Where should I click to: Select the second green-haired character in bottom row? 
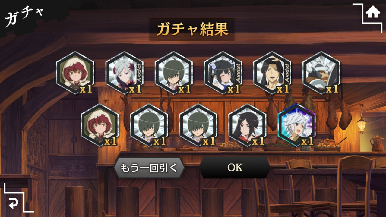tap(198, 125)
